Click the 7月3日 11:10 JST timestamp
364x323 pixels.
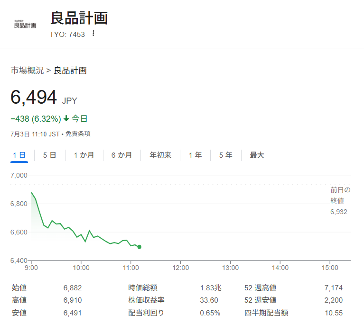click(35, 134)
